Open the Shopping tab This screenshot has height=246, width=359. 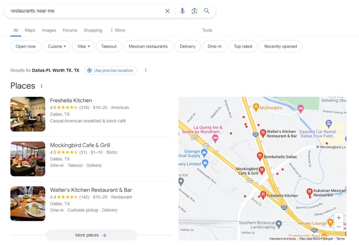tap(93, 30)
